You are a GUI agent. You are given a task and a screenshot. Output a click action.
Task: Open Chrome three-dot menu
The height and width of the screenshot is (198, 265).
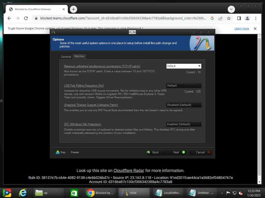coord(256,18)
